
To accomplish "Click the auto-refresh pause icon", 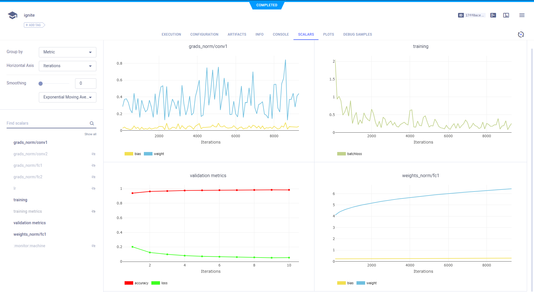I will click(x=521, y=34).
